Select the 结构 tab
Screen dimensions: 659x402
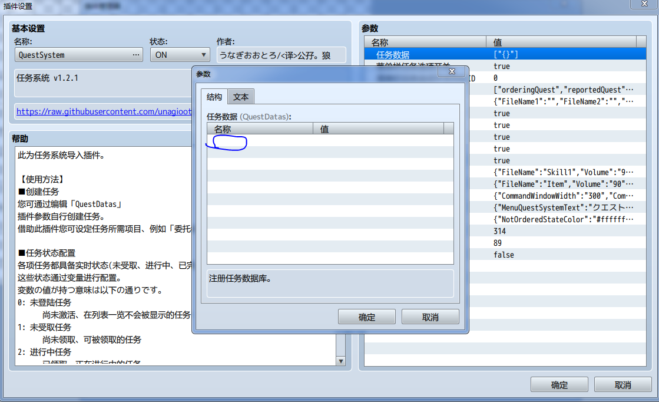(x=214, y=97)
